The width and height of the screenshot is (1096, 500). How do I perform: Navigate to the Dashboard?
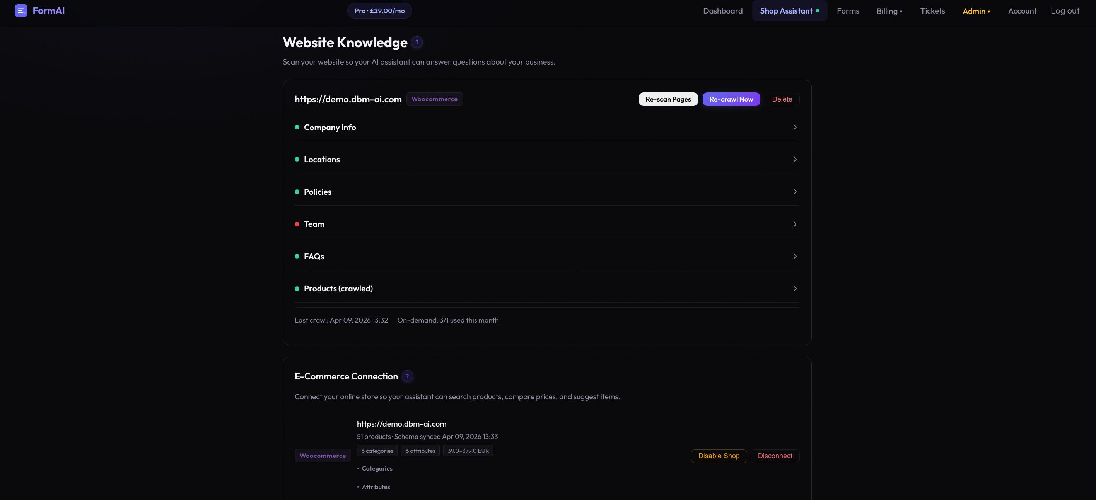(x=722, y=11)
